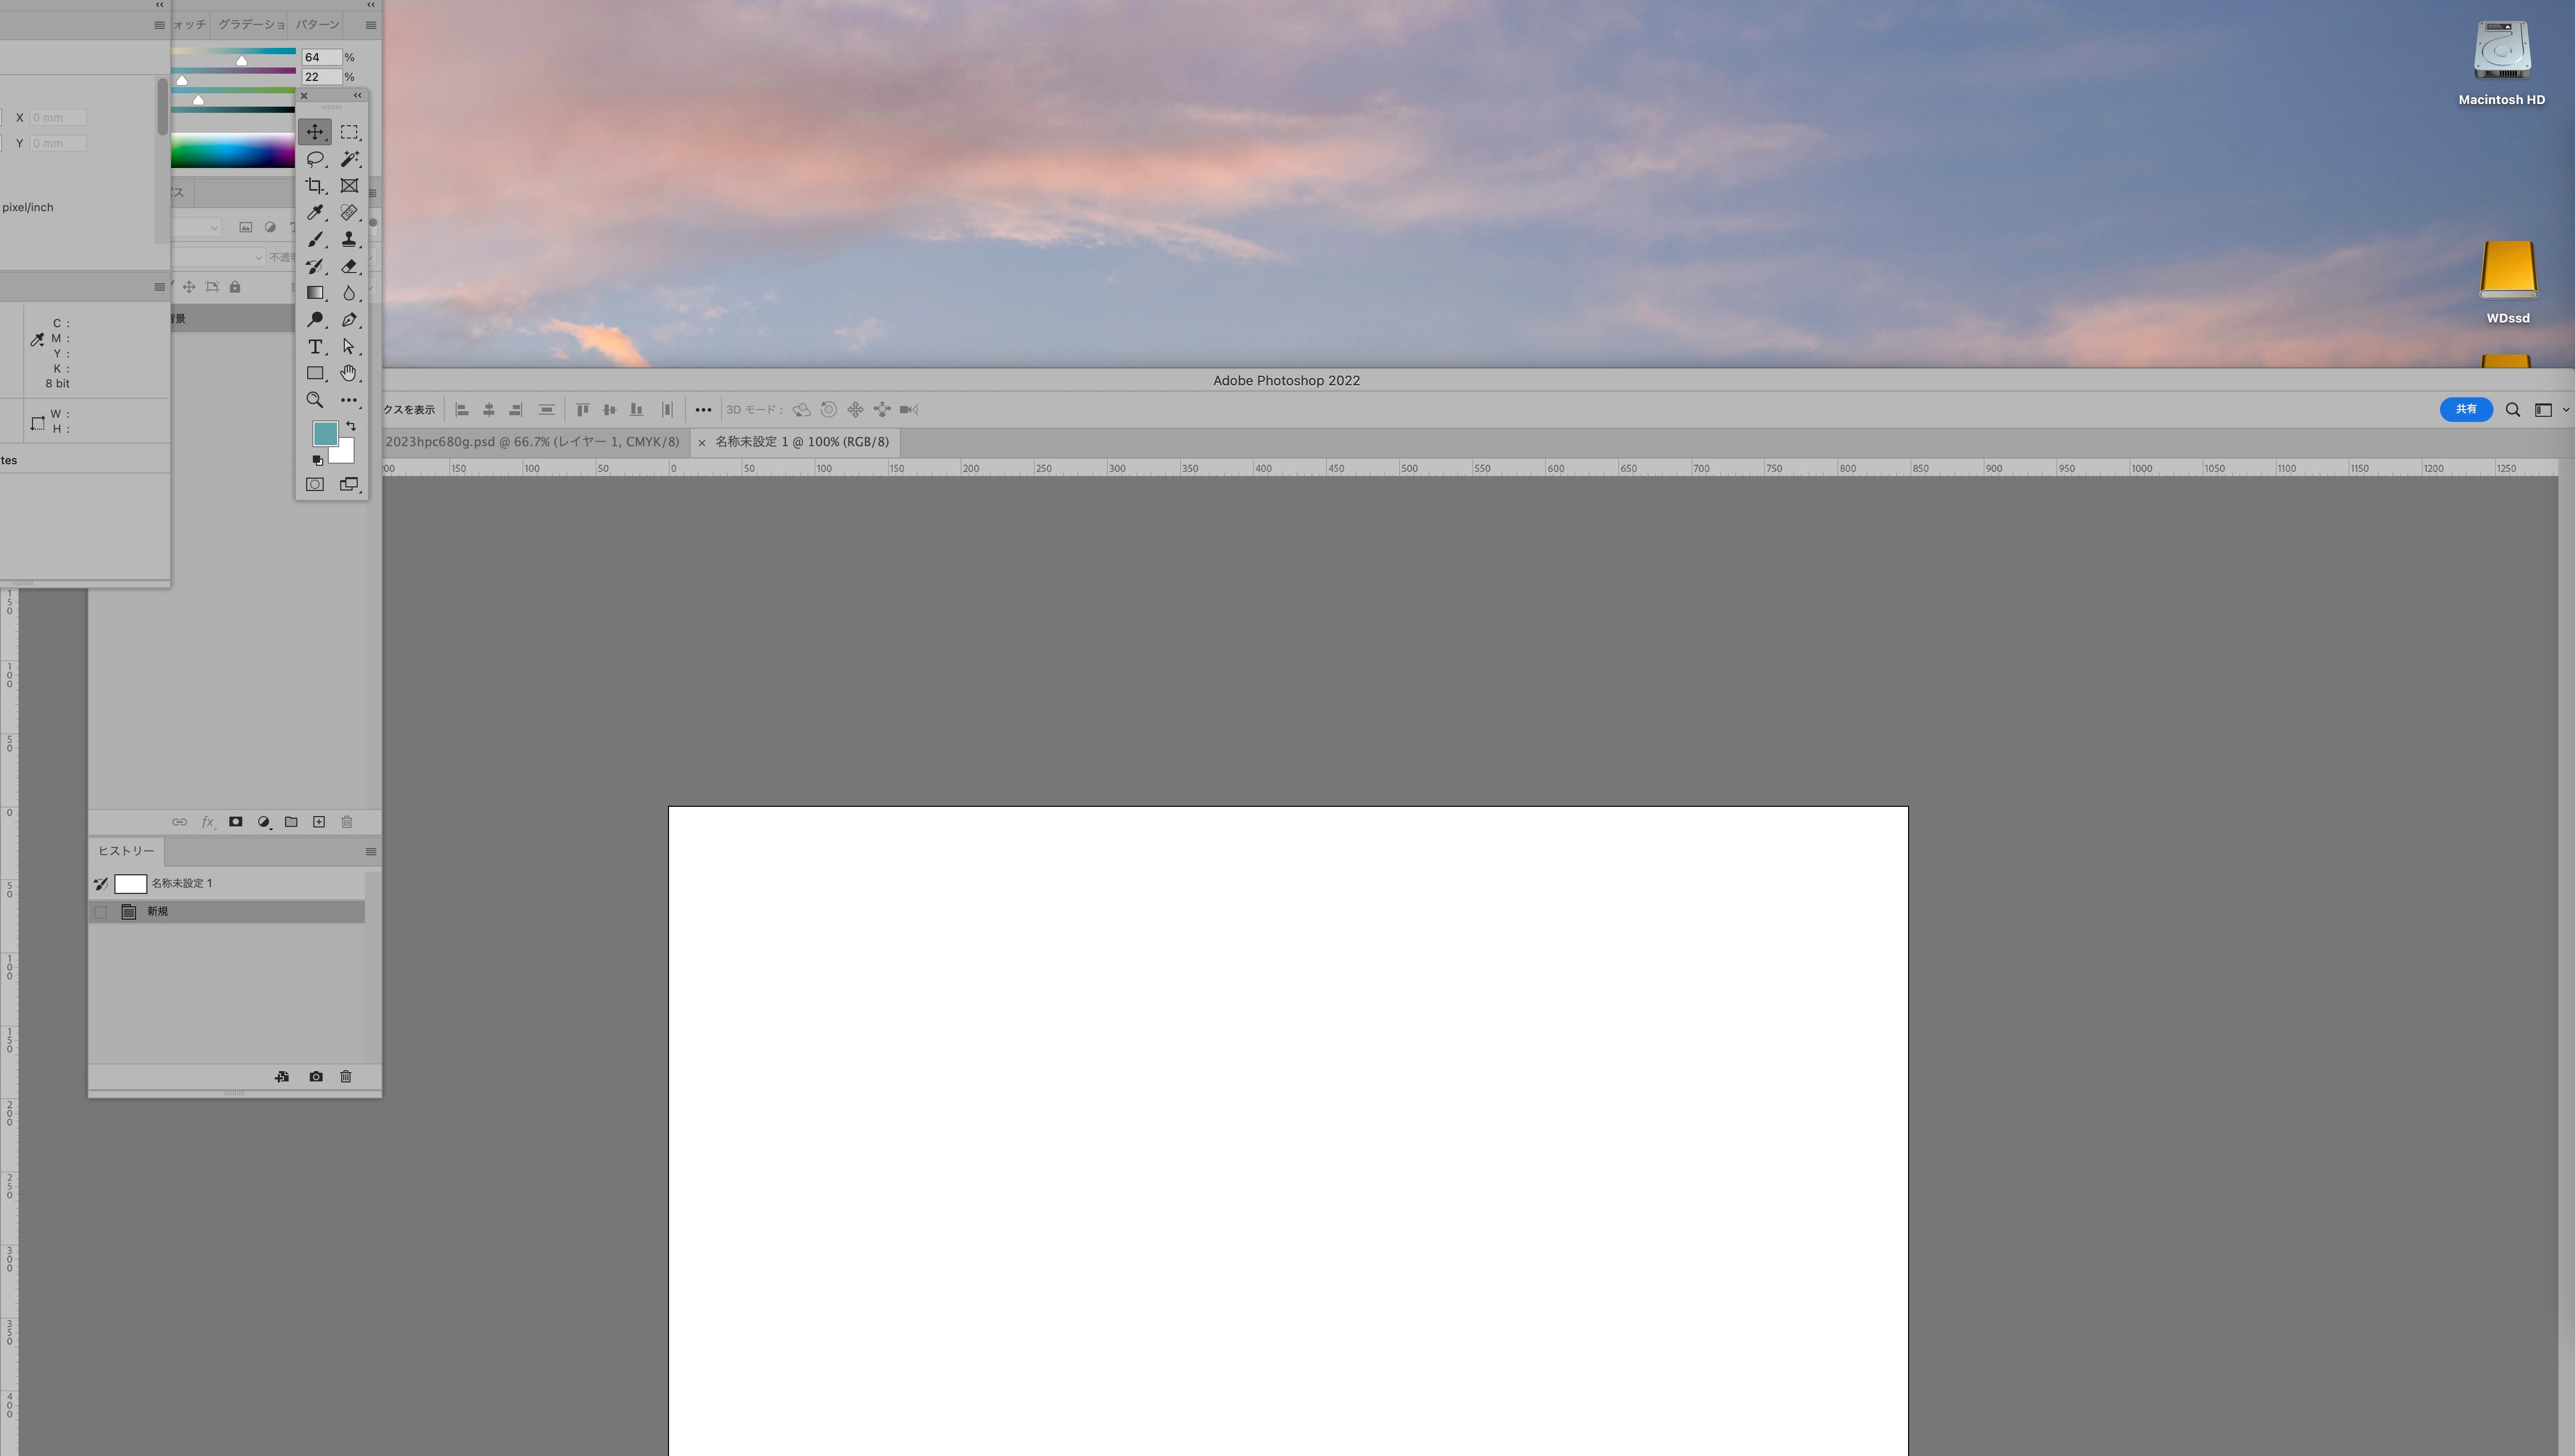Select the Hand tool
Screen dimensions: 2575x1456
point(348,373)
